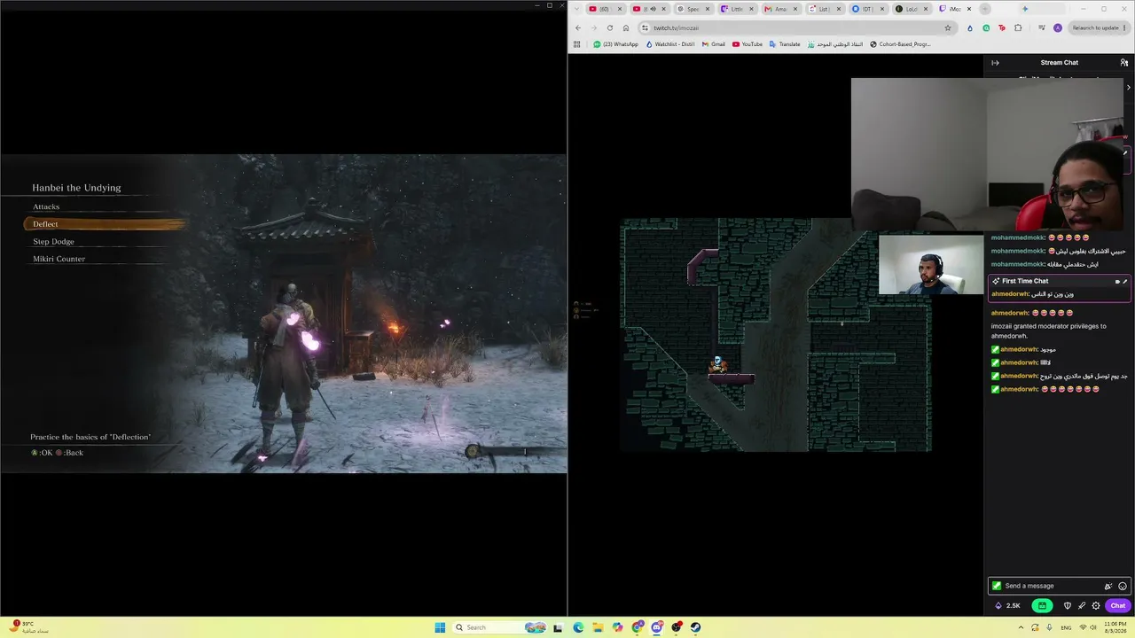Click the green rewards button in chat
Image resolution: width=1135 pixels, height=638 pixels.
pyautogui.click(x=1043, y=606)
